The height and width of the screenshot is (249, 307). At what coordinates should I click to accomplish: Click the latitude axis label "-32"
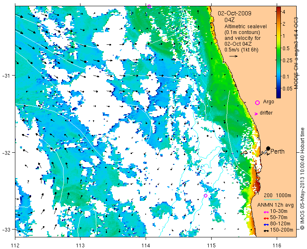(x=6, y=152)
